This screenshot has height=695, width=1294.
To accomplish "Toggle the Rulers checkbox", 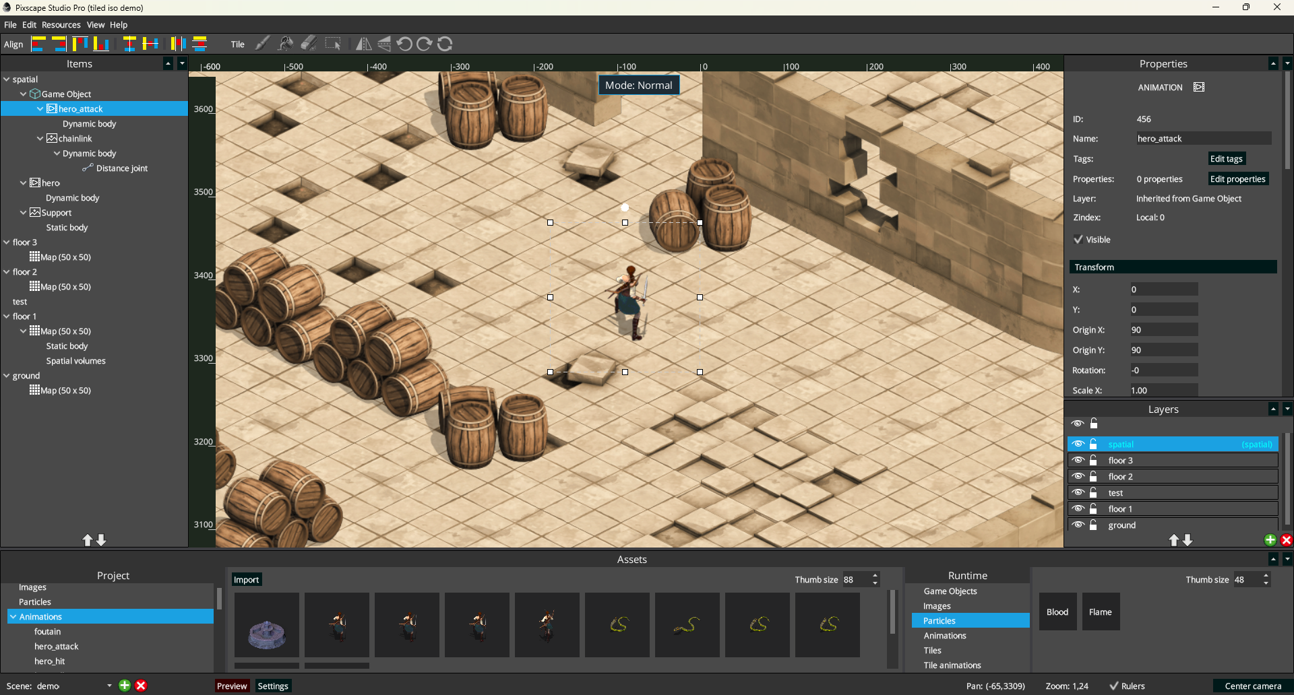I will pos(1114,686).
